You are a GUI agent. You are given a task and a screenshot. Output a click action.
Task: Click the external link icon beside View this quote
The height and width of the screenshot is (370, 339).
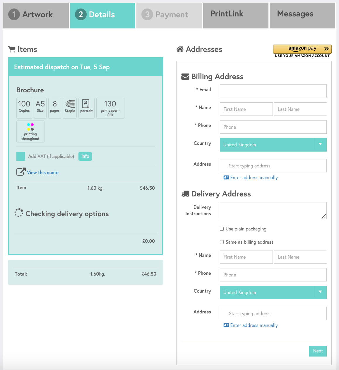(20, 172)
